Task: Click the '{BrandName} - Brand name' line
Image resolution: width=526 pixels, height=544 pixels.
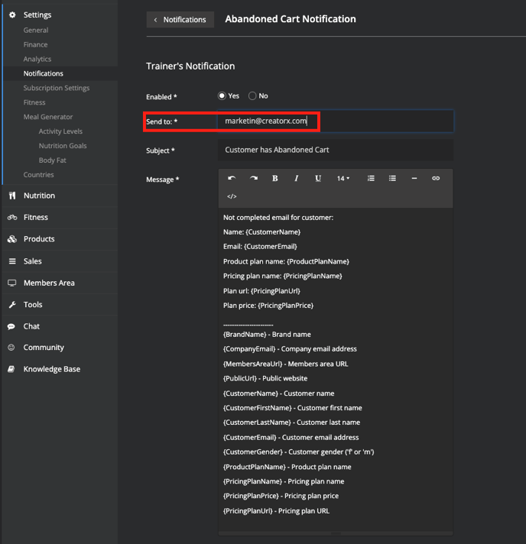Action: point(267,335)
